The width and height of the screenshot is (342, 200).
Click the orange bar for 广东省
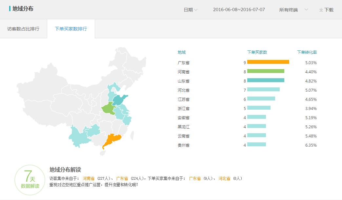click(x=268, y=62)
